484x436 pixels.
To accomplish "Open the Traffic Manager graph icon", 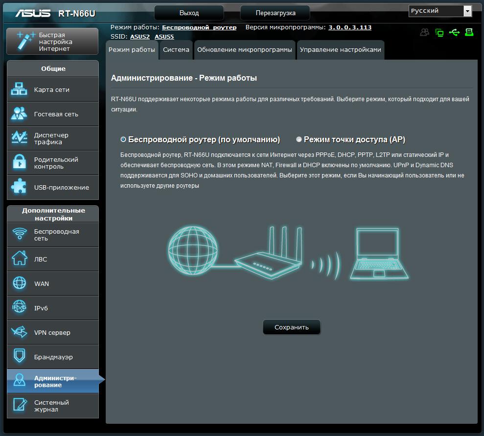I will (x=19, y=138).
